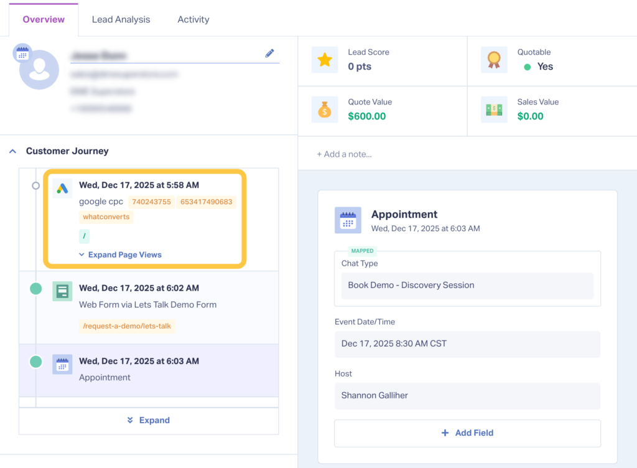
Task: Select the Quotable award ribbon icon
Action: (x=494, y=60)
